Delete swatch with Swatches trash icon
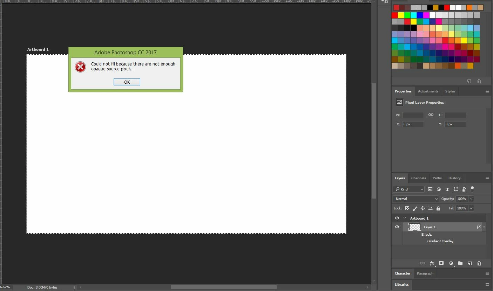493x291 pixels. click(x=479, y=81)
